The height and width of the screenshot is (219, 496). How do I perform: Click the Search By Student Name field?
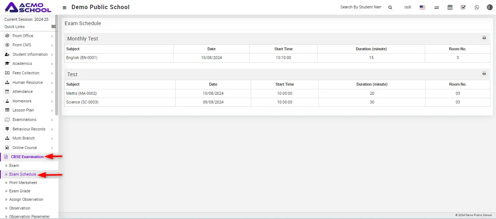(361, 7)
